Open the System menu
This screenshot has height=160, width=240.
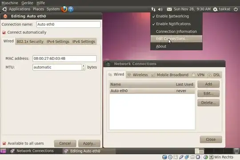point(53,9)
